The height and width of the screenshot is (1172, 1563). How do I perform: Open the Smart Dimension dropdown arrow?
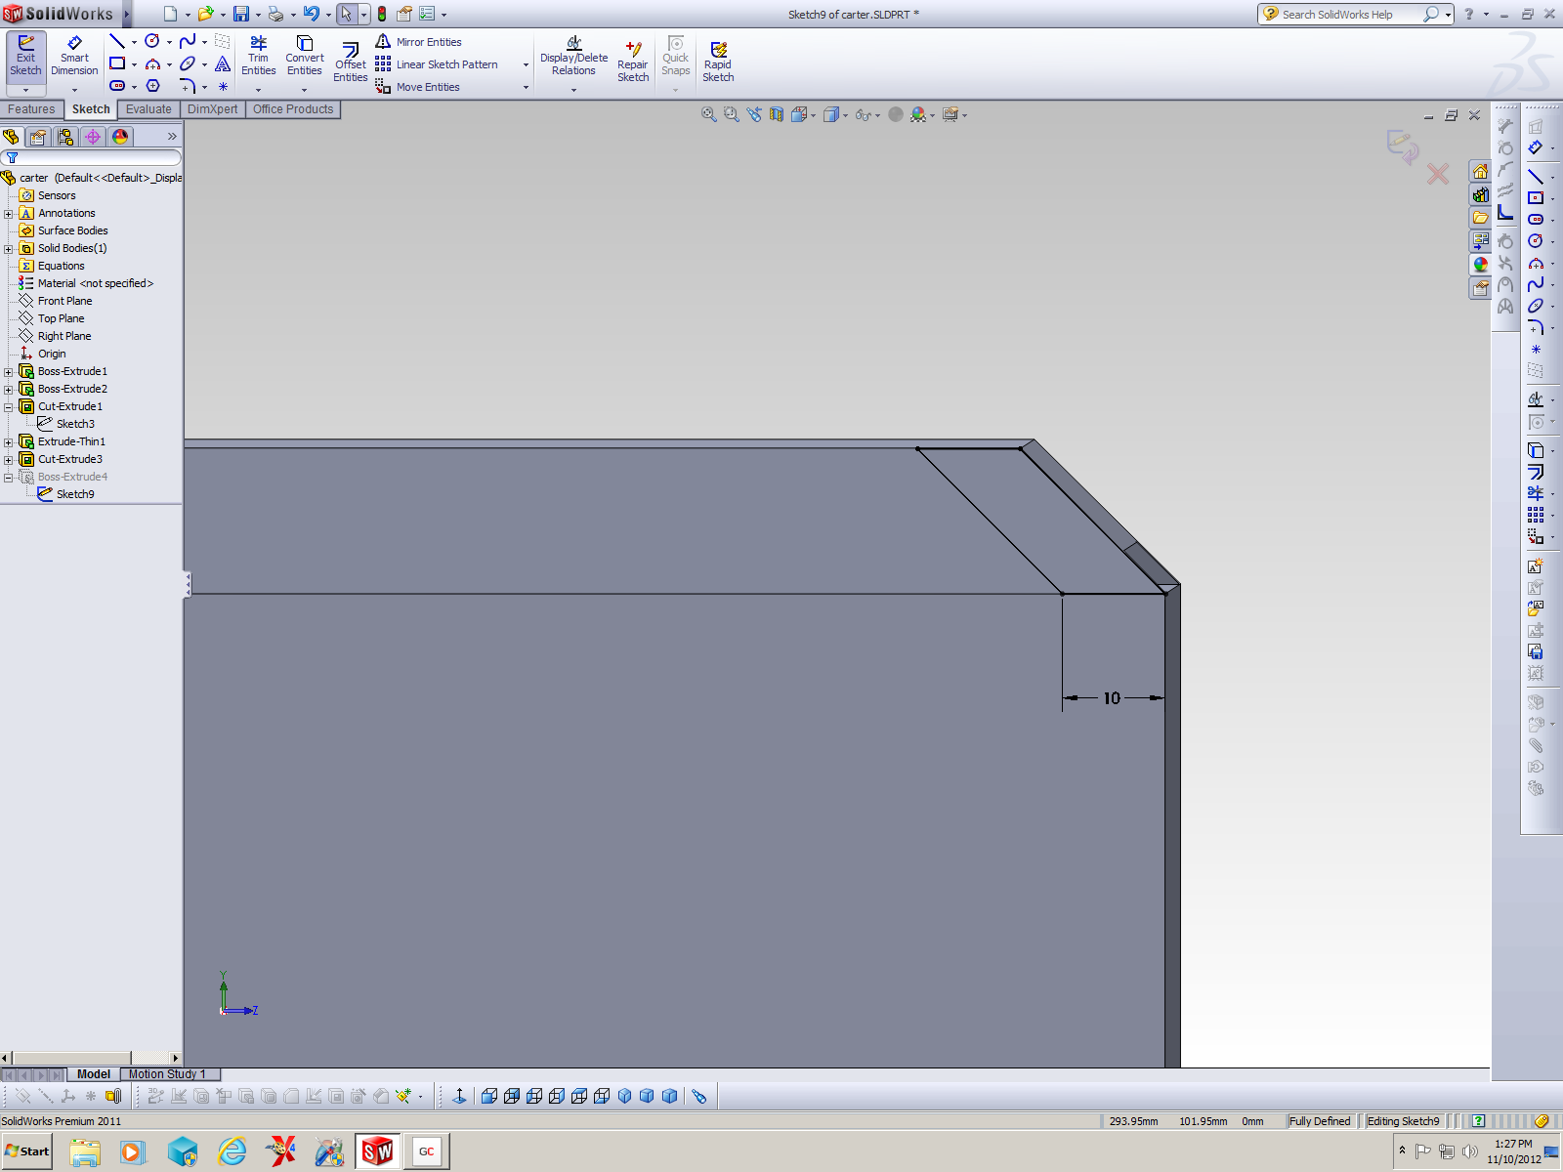pyautogui.click(x=74, y=90)
